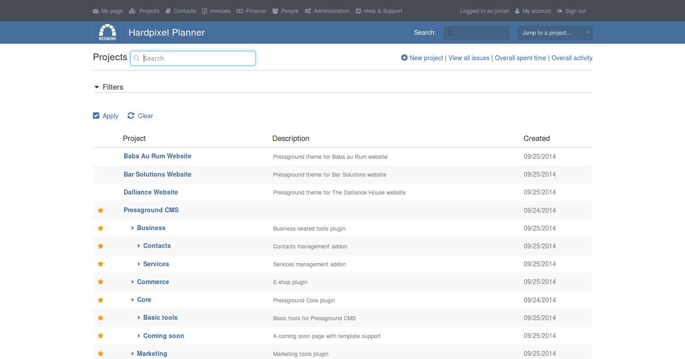The image size is (685, 359).
Task: Click inside the Projects search field
Action: (193, 58)
